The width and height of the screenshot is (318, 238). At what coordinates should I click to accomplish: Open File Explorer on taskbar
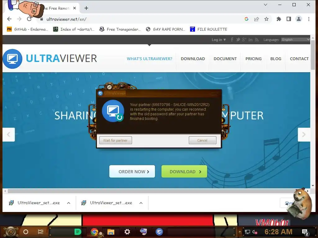111,232
